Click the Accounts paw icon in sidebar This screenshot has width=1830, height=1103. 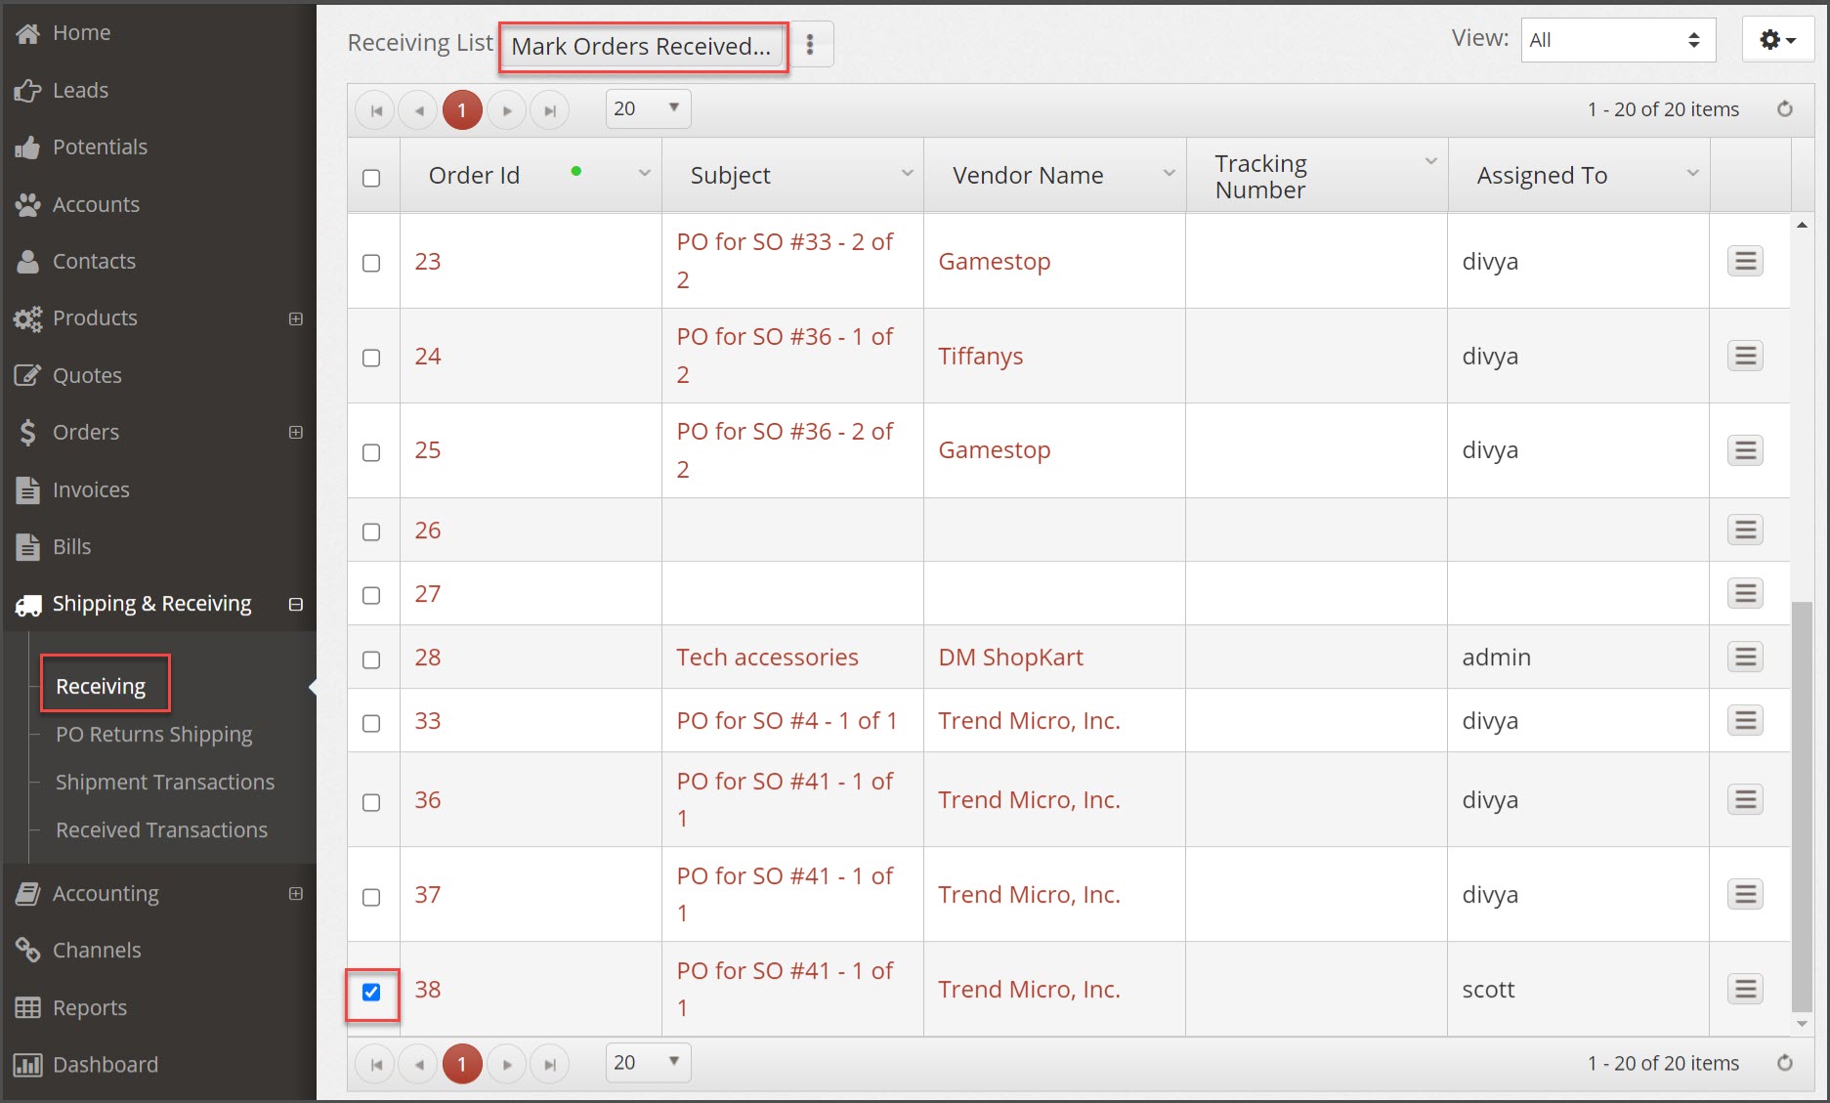coord(27,204)
